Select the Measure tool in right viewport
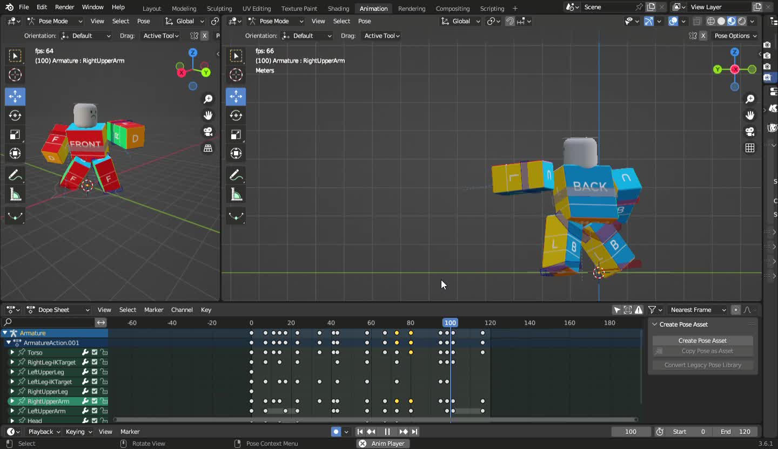 236,194
